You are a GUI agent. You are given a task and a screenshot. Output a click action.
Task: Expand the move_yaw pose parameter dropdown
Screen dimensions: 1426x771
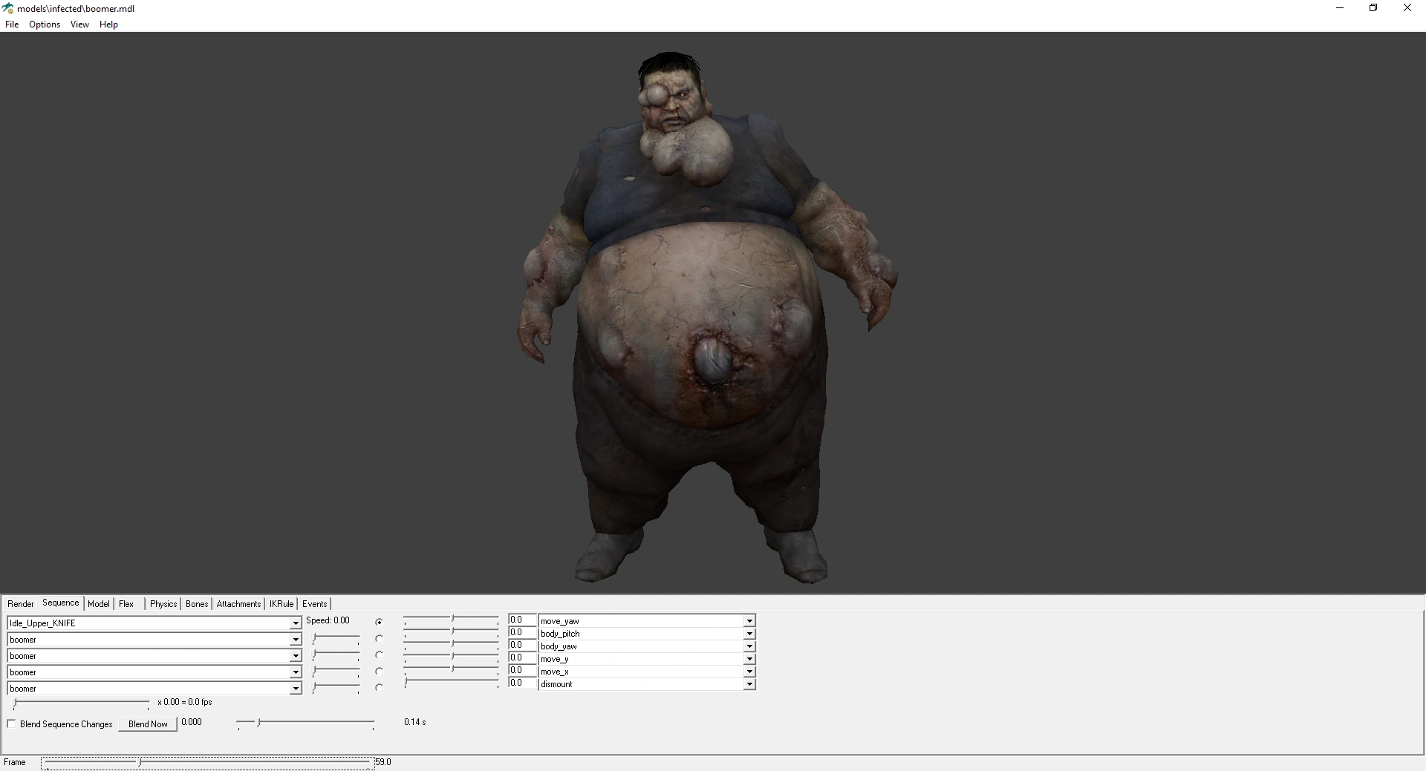click(749, 621)
